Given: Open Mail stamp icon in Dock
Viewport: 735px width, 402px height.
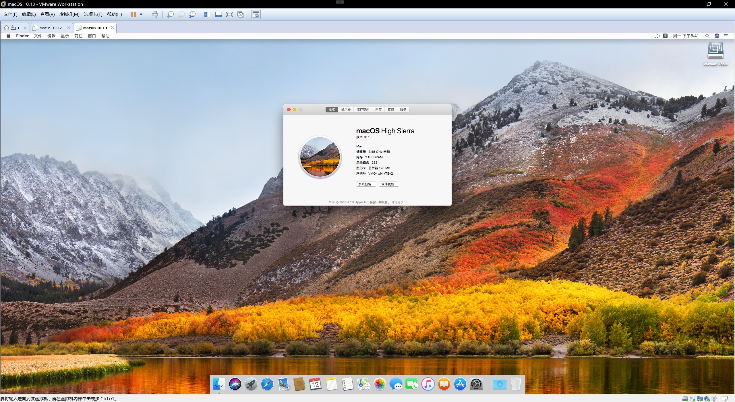Looking at the screenshot, I should 284,384.
